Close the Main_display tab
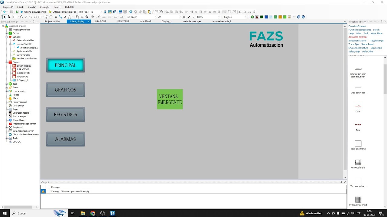Image resolution: width=387 pixels, height=217 pixels. pos(89,21)
